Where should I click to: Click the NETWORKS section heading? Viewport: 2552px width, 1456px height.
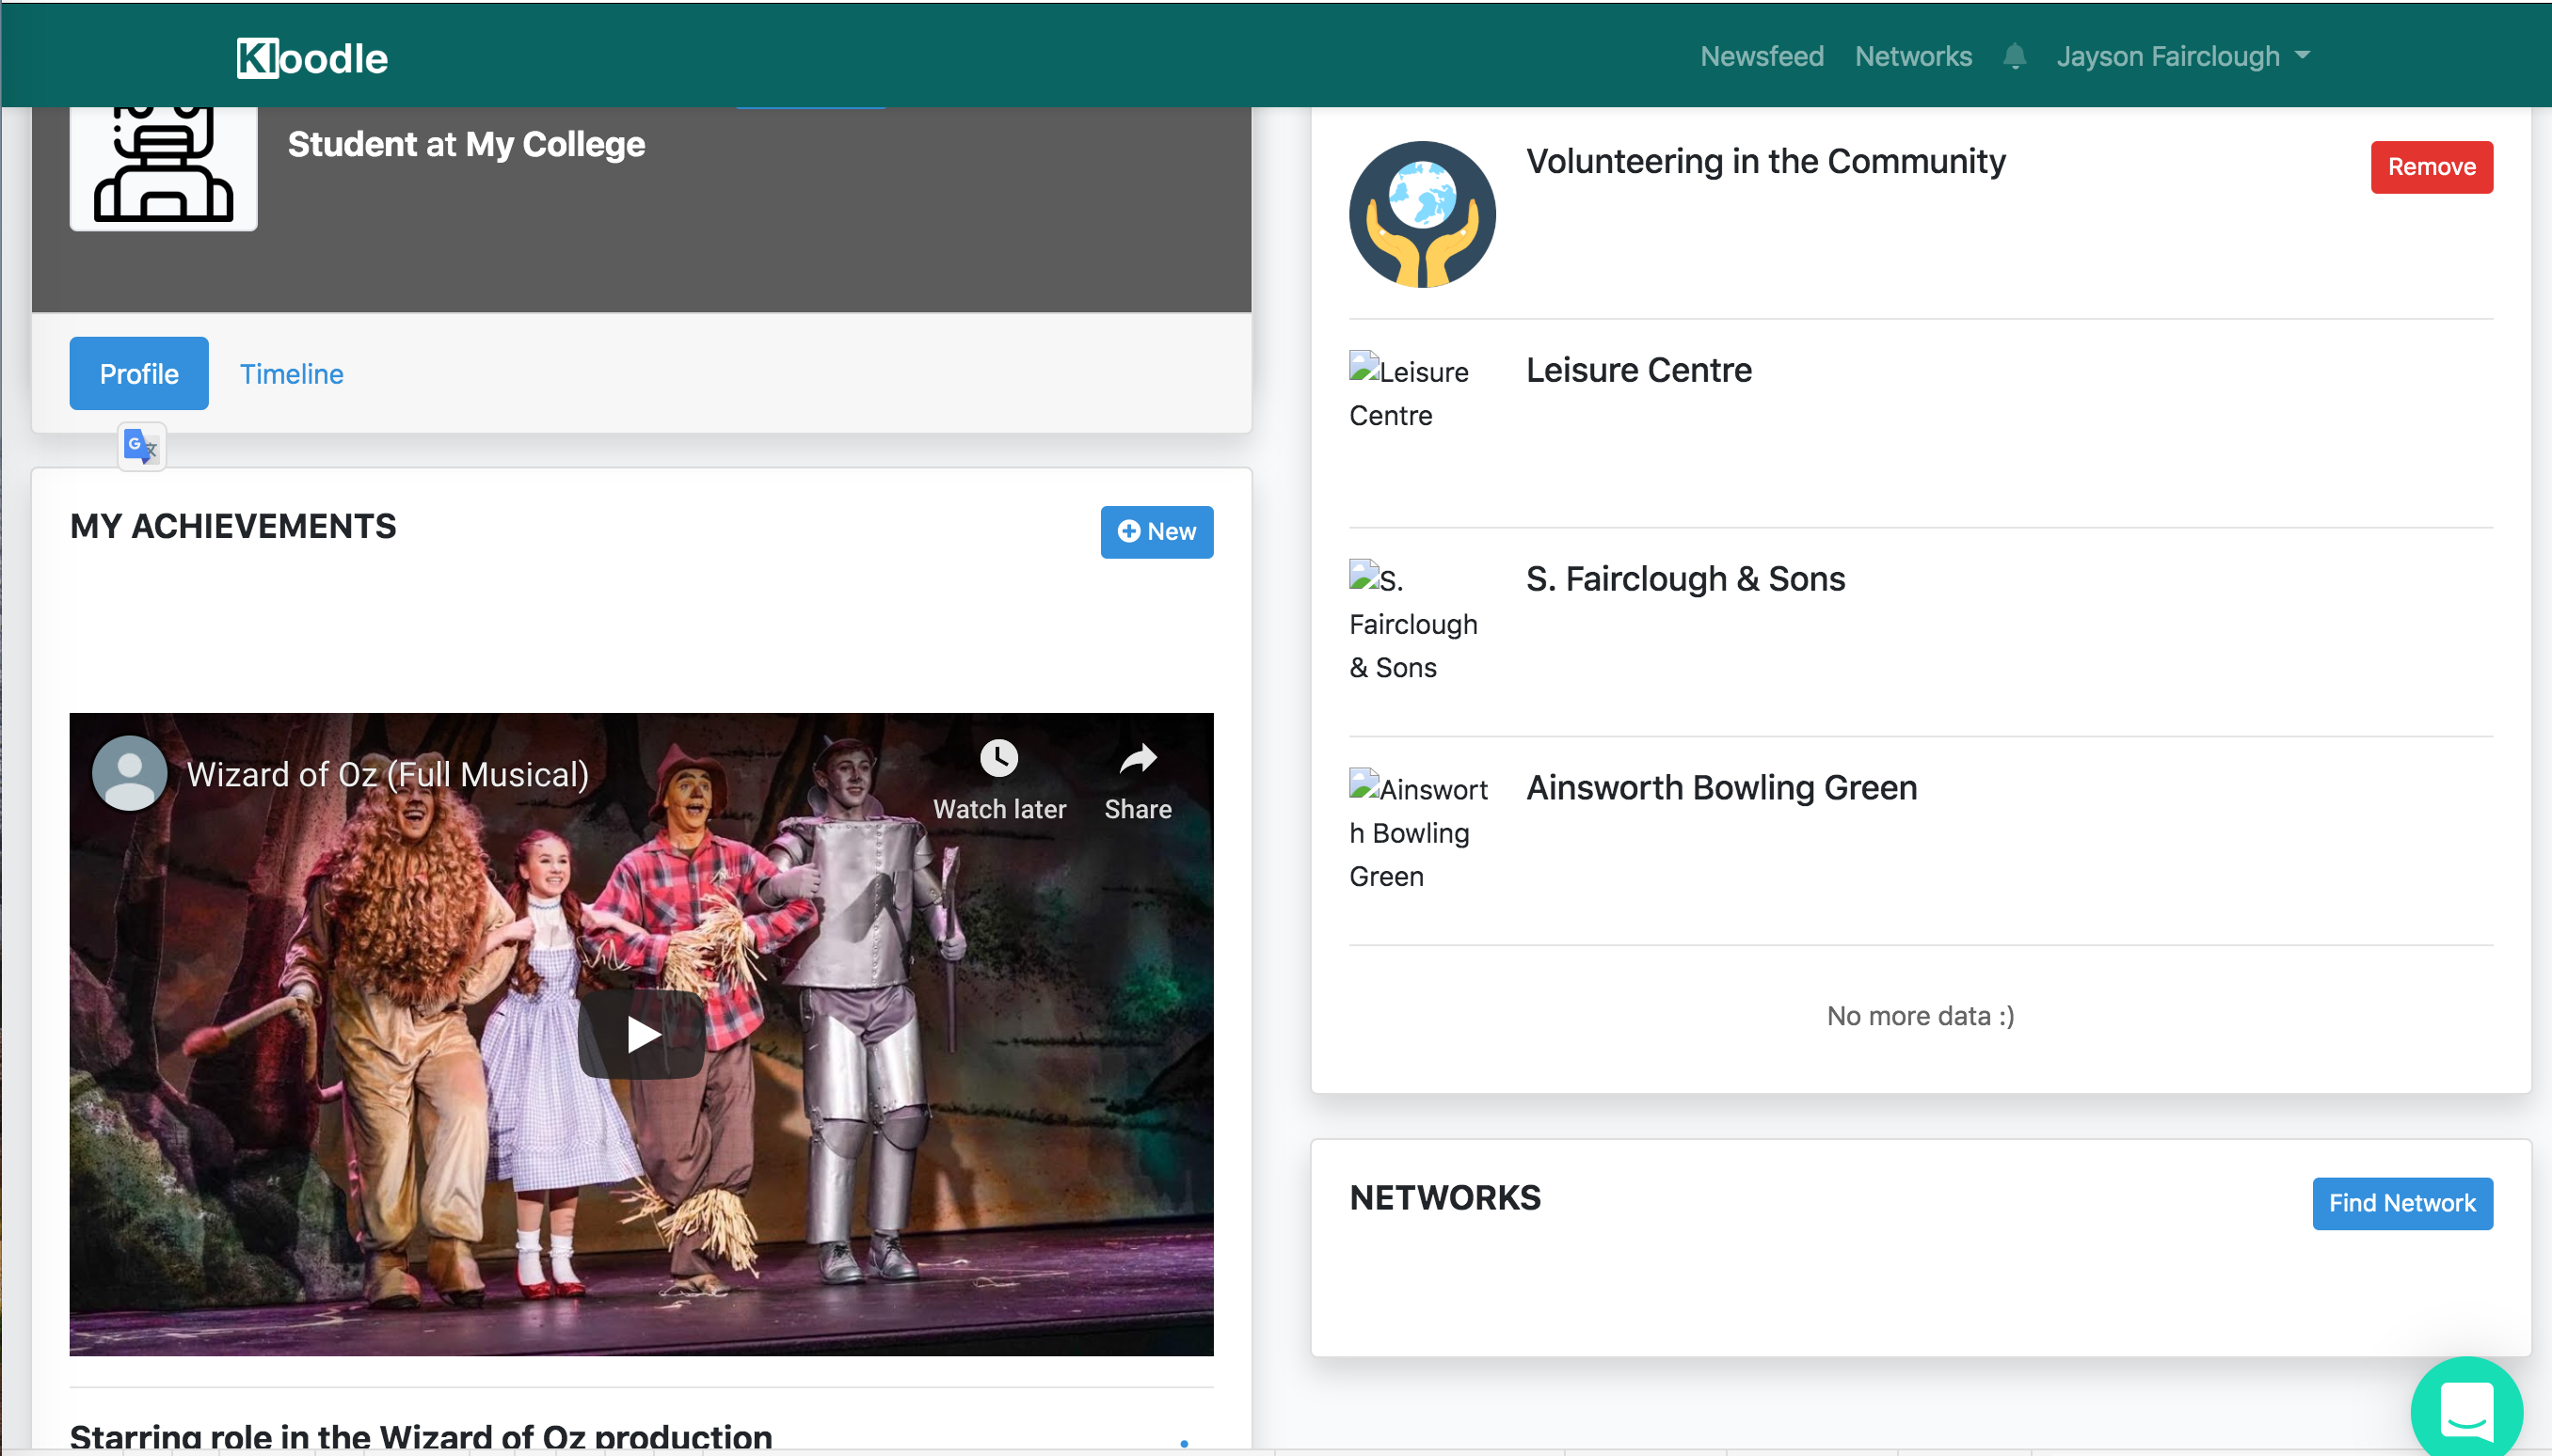1444,1198
